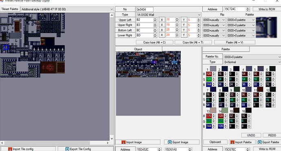Click palette color 9 swatch
Viewport: 281px width, 151px height.
237,89
